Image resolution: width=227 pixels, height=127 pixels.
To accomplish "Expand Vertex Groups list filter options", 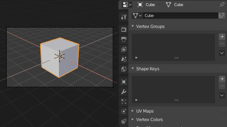I will point(136,58).
